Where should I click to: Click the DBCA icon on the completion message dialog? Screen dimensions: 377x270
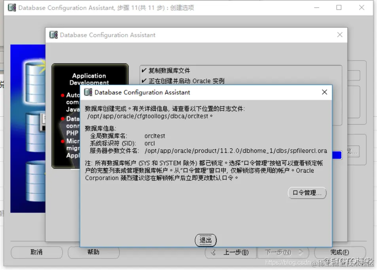(88, 93)
